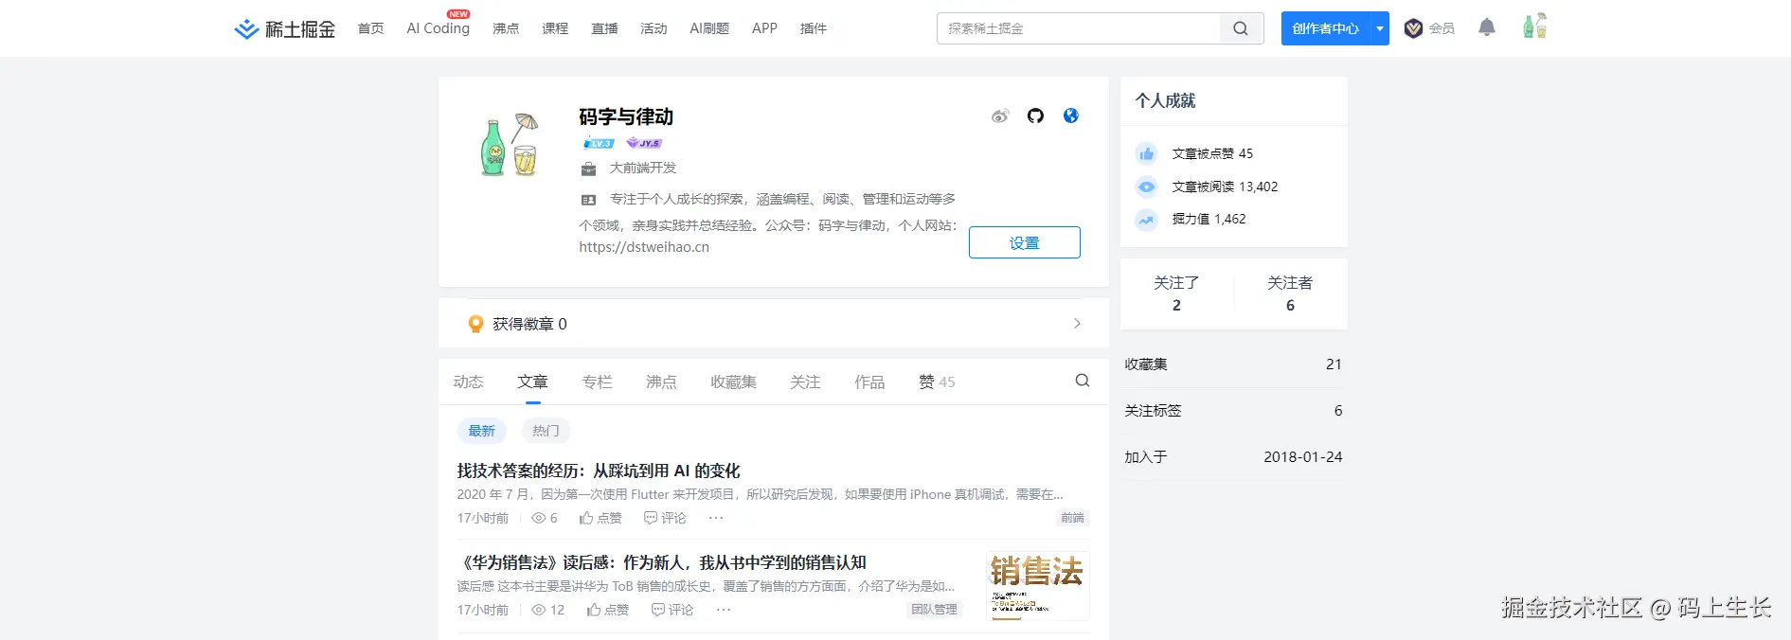Switch to the 关注 tab

[806, 382]
